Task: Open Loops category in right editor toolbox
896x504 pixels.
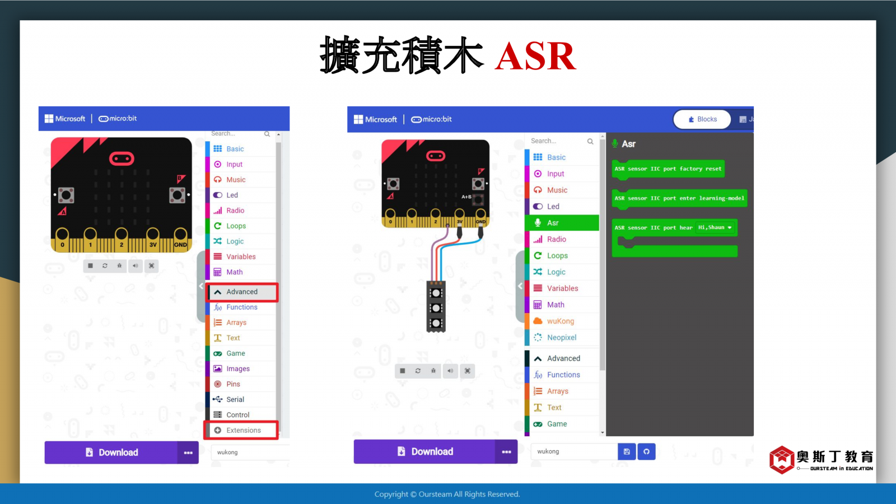Action: (x=562, y=255)
